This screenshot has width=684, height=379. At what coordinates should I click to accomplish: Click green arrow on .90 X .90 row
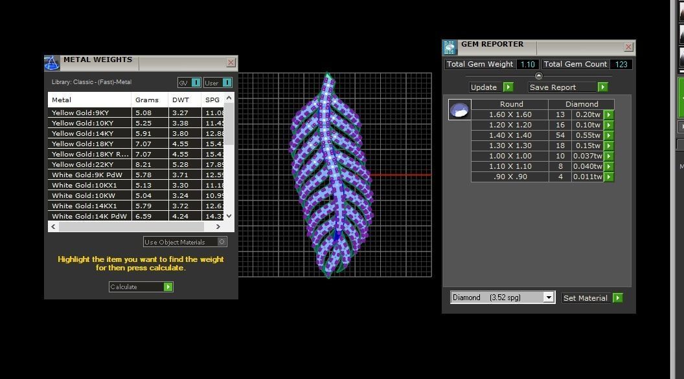point(609,177)
